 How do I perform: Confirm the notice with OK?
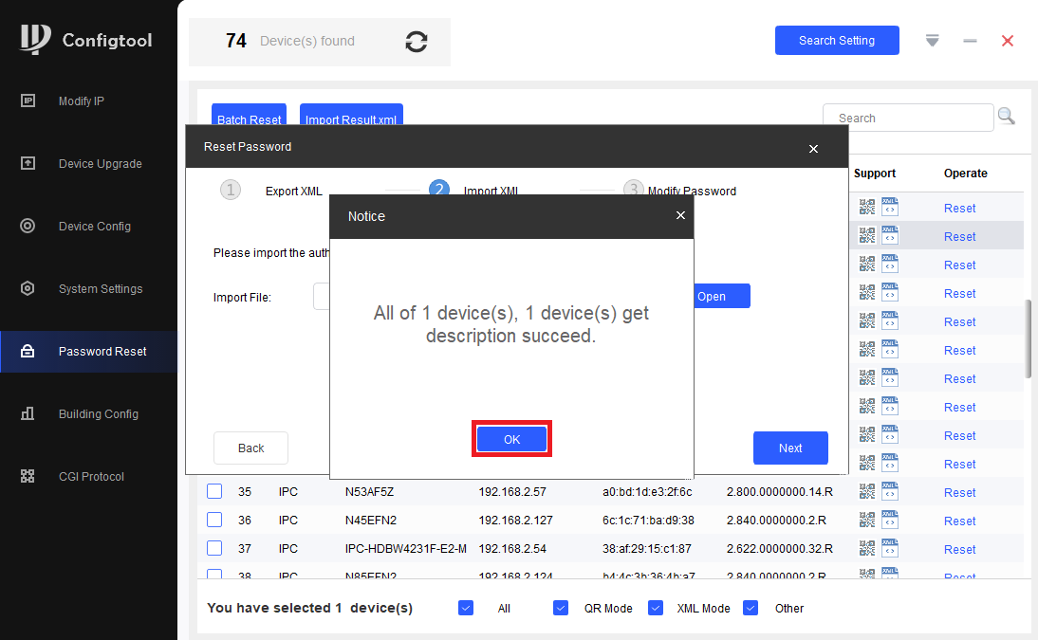(511, 439)
